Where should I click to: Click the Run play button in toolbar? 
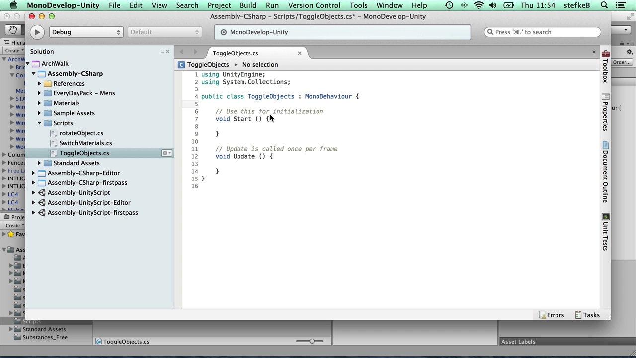37,32
